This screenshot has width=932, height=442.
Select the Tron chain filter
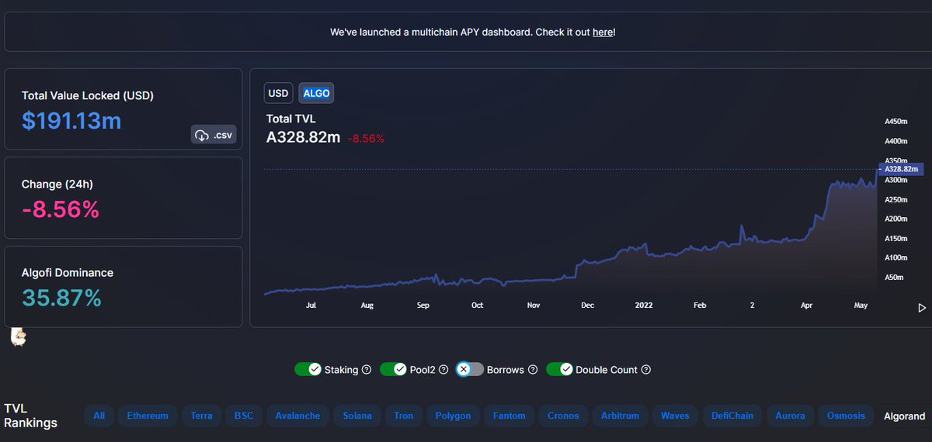click(404, 416)
